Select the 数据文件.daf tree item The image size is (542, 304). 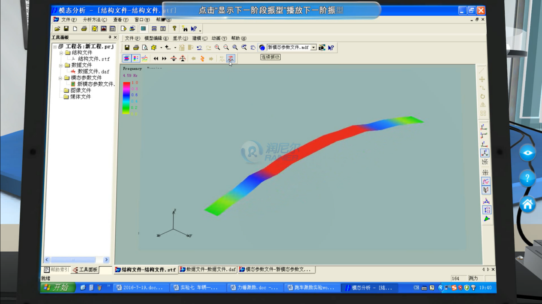[x=93, y=72]
